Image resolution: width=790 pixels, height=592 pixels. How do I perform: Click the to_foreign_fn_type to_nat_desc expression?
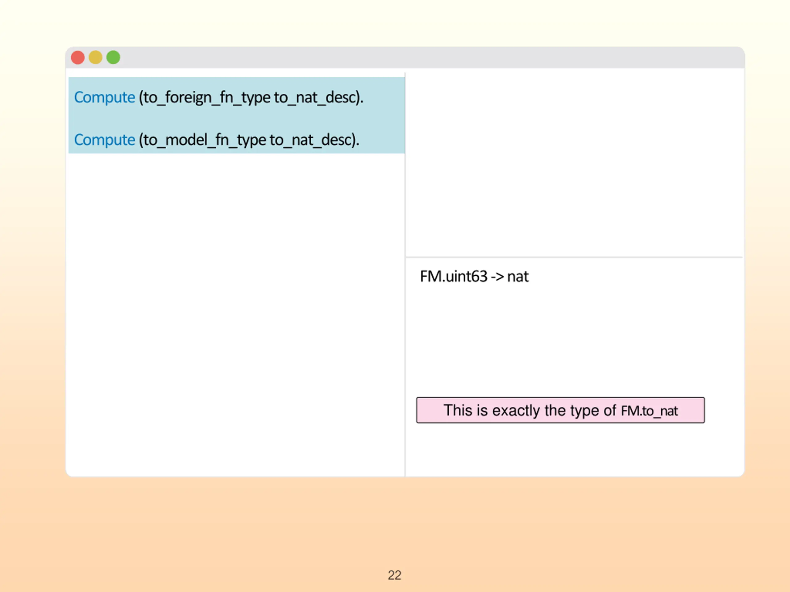coord(251,97)
